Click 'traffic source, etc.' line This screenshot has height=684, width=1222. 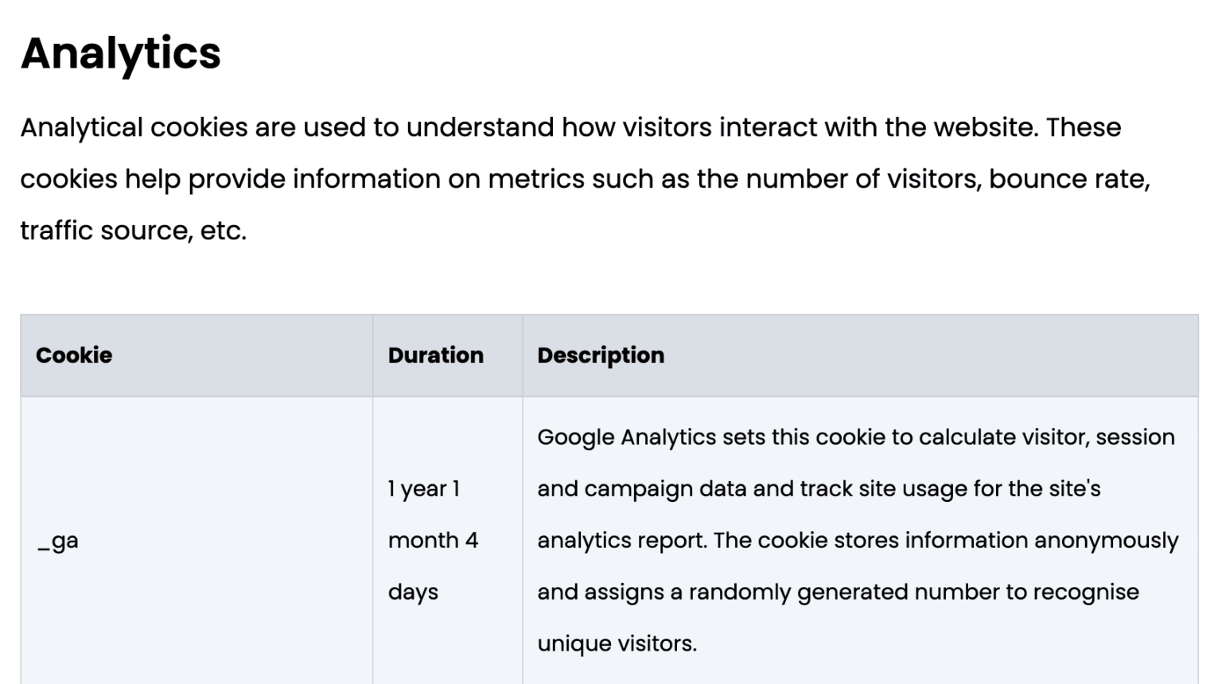[x=134, y=231]
